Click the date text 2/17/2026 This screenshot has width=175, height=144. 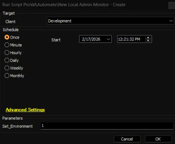(91, 39)
